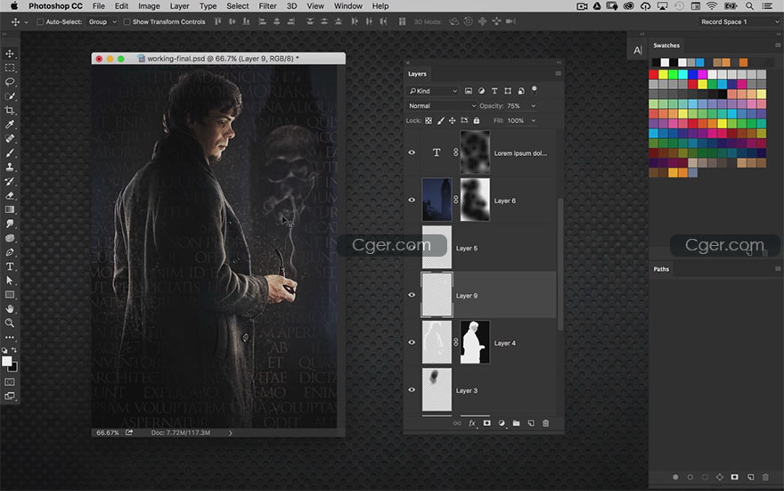784x491 pixels.
Task: Filter Layers panel by type layers
Action: click(494, 91)
